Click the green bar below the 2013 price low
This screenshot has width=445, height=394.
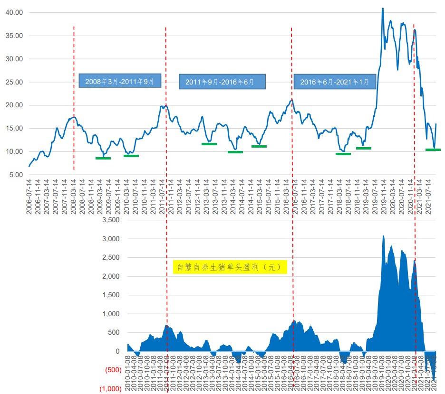pyautogui.click(x=209, y=144)
